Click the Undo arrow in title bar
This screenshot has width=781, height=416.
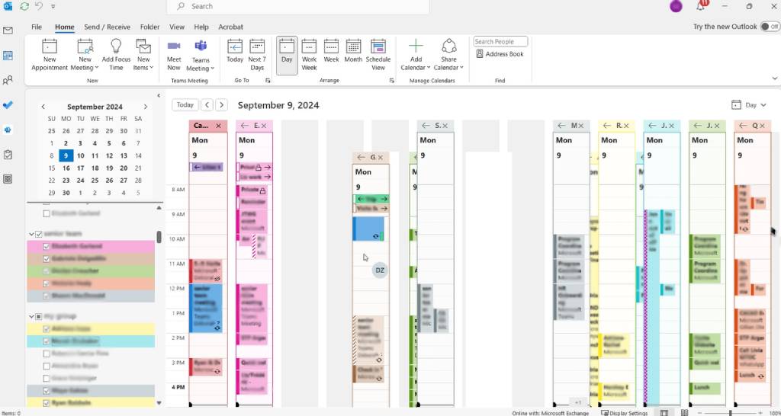(39, 6)
